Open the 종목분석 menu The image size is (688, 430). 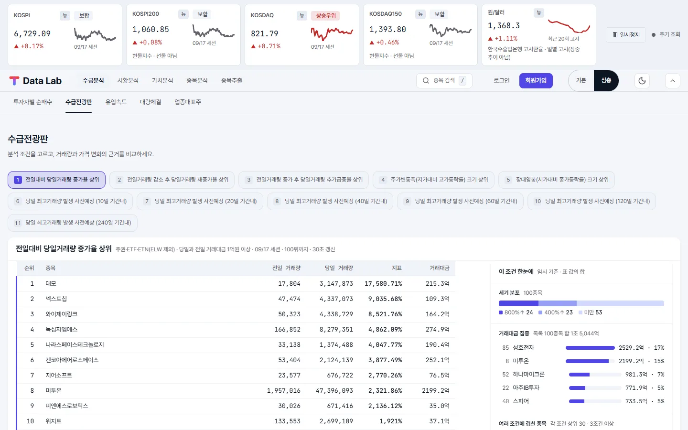point(197,81)
